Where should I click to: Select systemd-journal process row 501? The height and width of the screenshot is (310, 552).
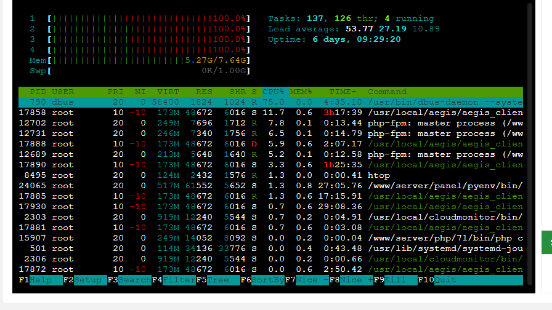tap(270, 248)
